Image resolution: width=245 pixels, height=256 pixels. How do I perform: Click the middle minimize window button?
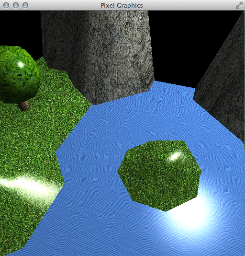16,5
